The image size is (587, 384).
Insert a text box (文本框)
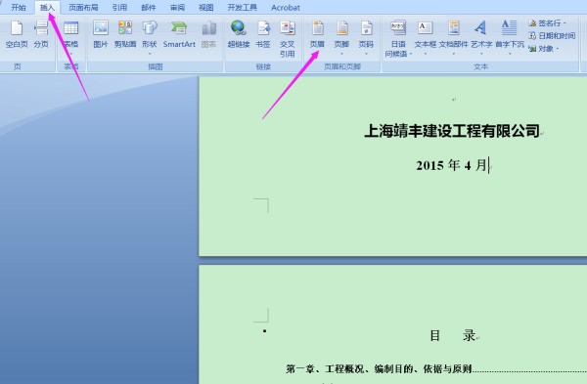(x=426, y=37)
